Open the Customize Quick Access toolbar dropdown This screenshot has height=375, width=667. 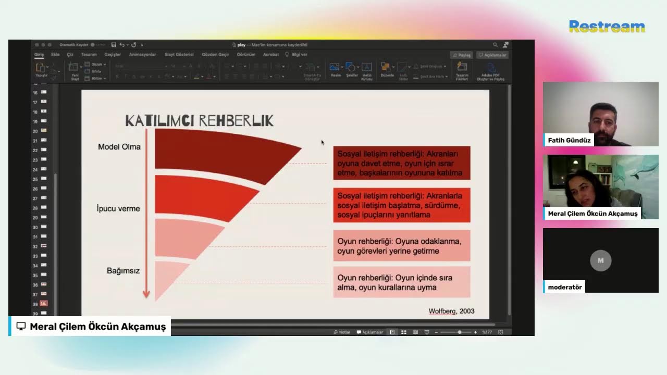(x=142, y=45)
